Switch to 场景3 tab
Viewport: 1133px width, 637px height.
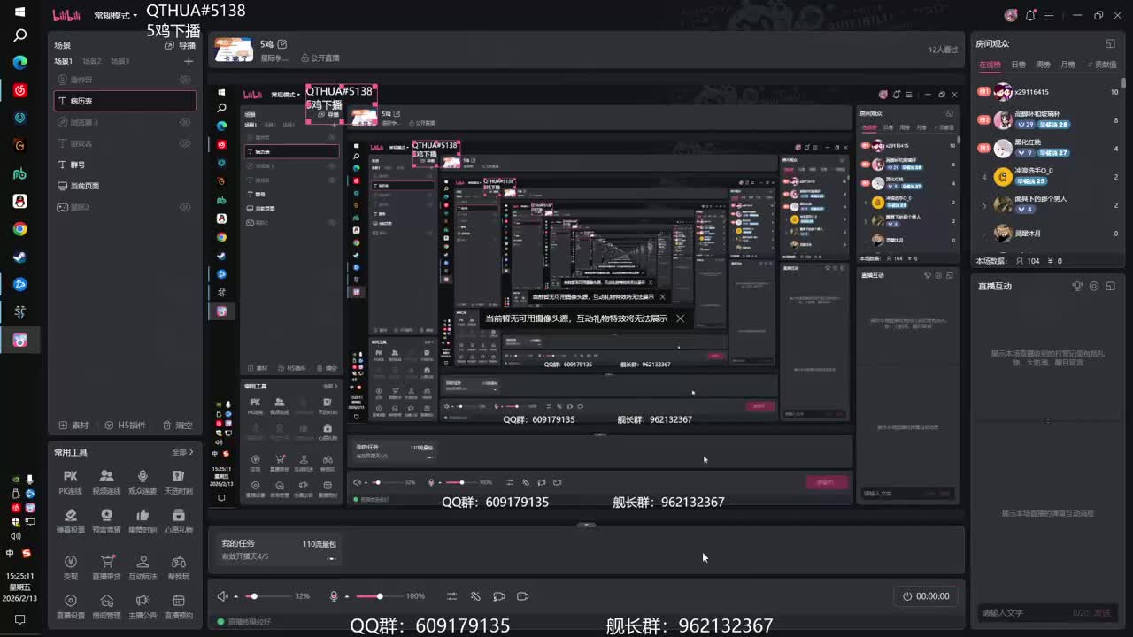(120, 61)
